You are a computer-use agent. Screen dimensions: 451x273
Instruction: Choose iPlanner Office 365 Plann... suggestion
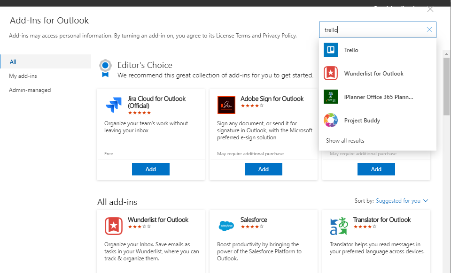coord(378,97)
